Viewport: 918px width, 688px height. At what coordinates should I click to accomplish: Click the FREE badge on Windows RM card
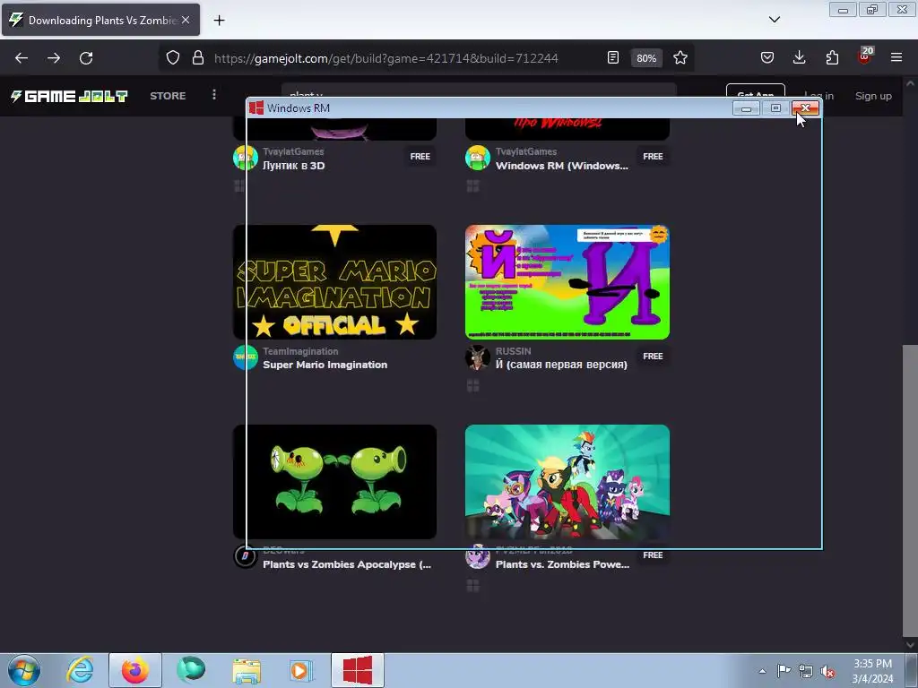tap(653, 156)
